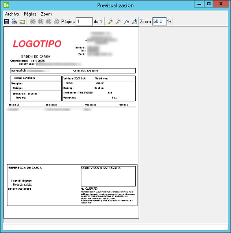Click the page number input field
This screenshot has height=233, width=231.
point(84,21)
